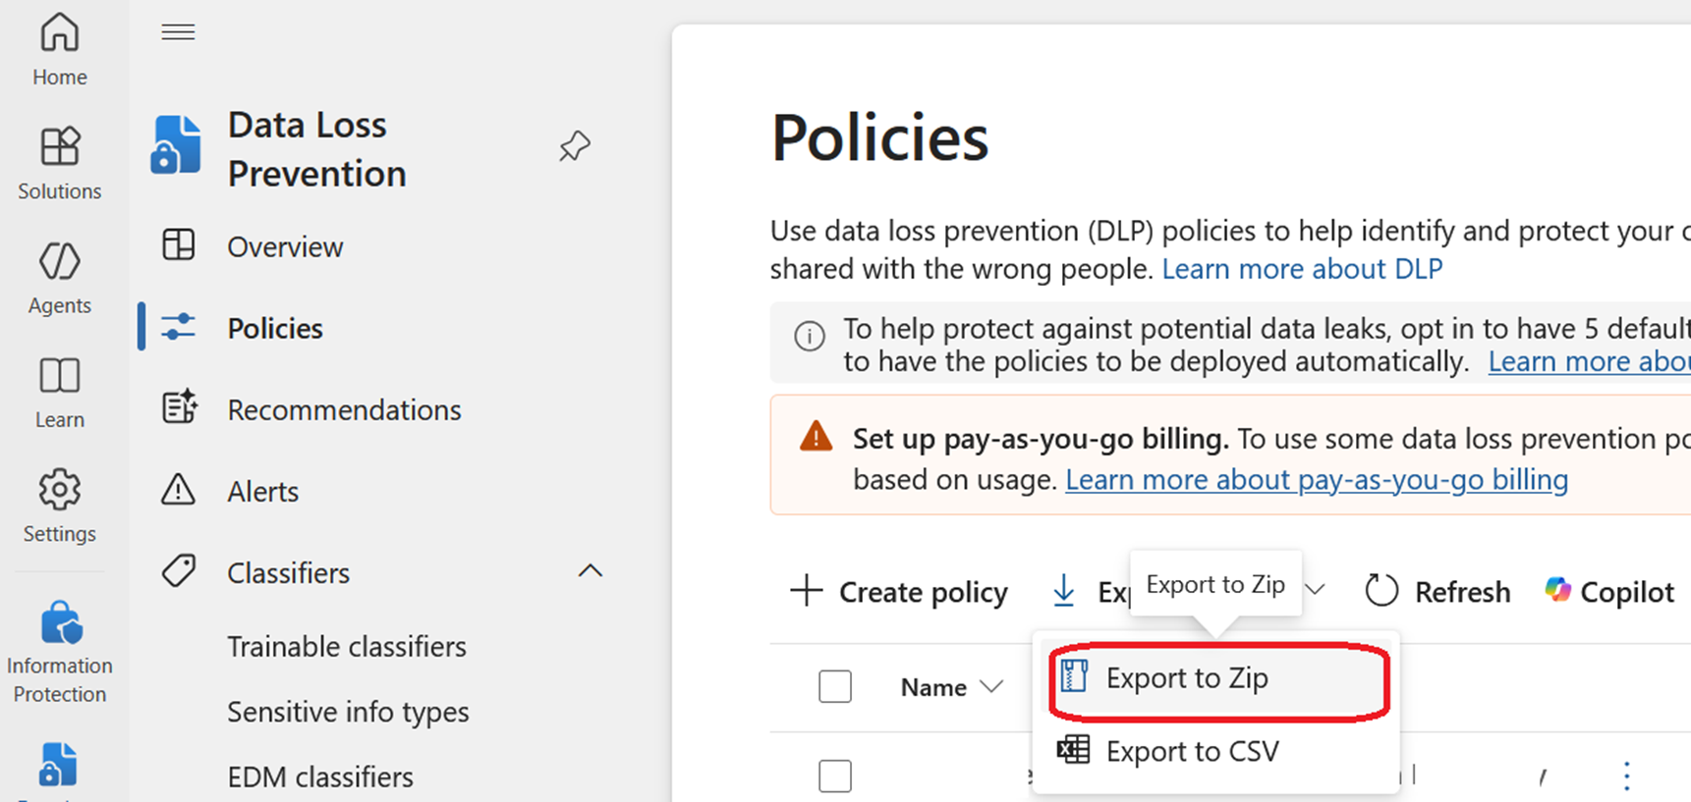This screenshot has height=802, width=1691.
Task: Open Copilot from the toolbar
Action: click(1609, 592)
